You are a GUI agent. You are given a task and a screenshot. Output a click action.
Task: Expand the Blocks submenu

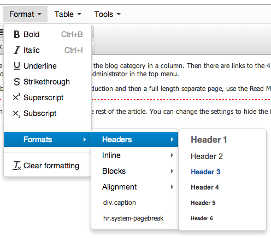click(x=134, y=171)
